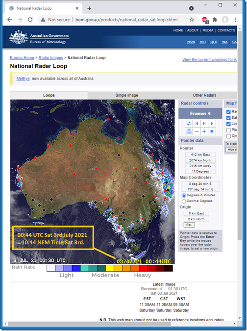The height and width of the screenshot is (331, 247).
Task: Open Chrome three-dot menu
Action: click(235, 20)
